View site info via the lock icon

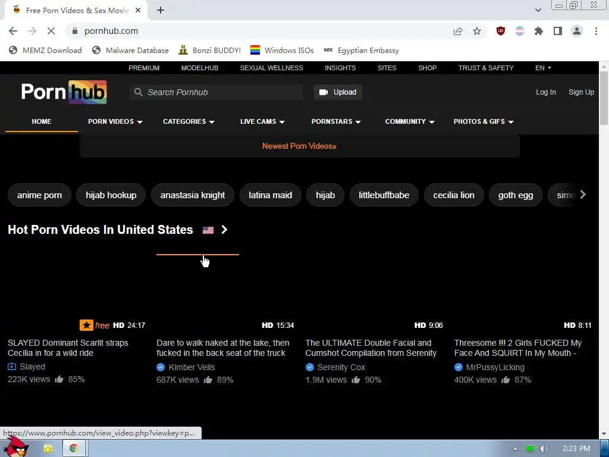75,31
